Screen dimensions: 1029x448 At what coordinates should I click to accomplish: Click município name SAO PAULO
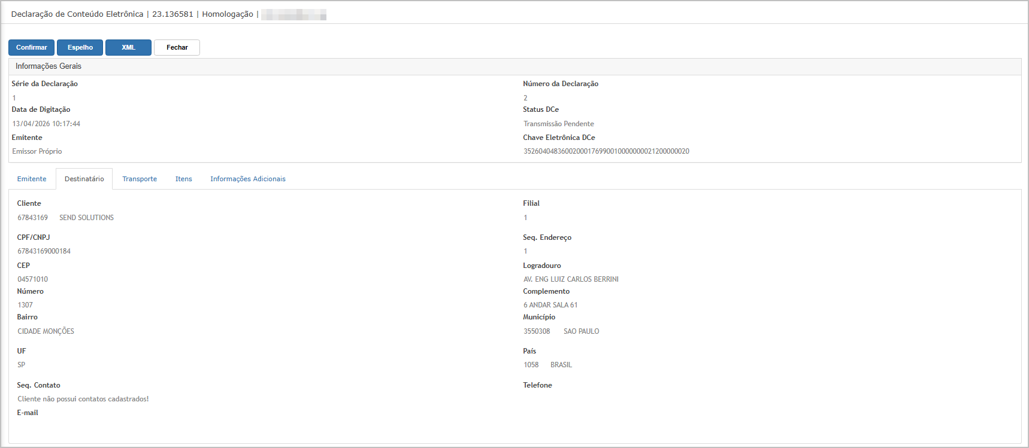581,331
